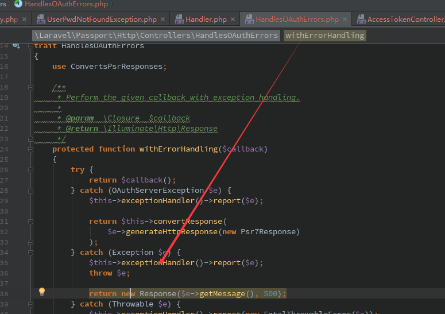Viewport: 445px width, 314px height.
Task: Click the withErrorHandling function name in code
Action: point(178,149)
